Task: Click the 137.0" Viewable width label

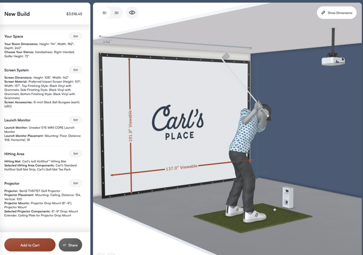Action: (x=181, y=167)
